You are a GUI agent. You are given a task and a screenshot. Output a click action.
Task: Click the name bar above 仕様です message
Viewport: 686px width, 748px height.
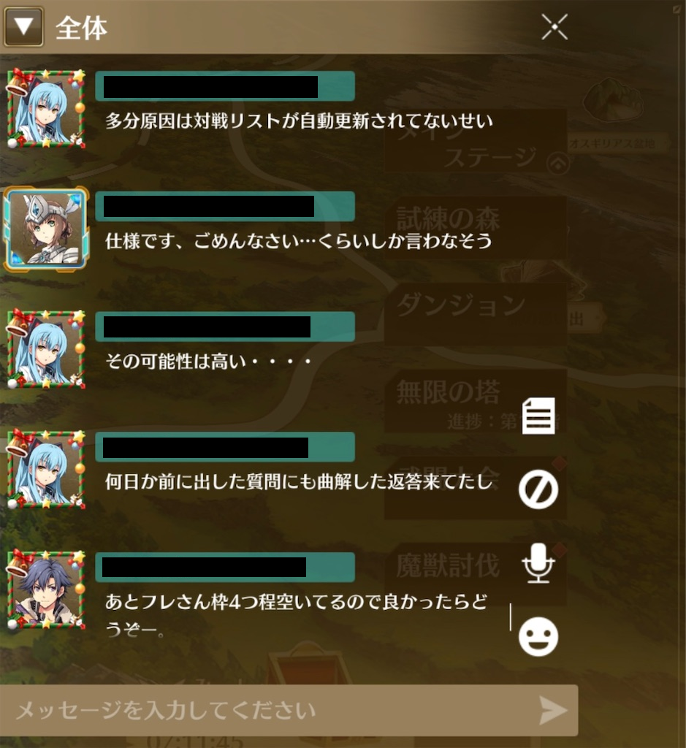(225, 207)
